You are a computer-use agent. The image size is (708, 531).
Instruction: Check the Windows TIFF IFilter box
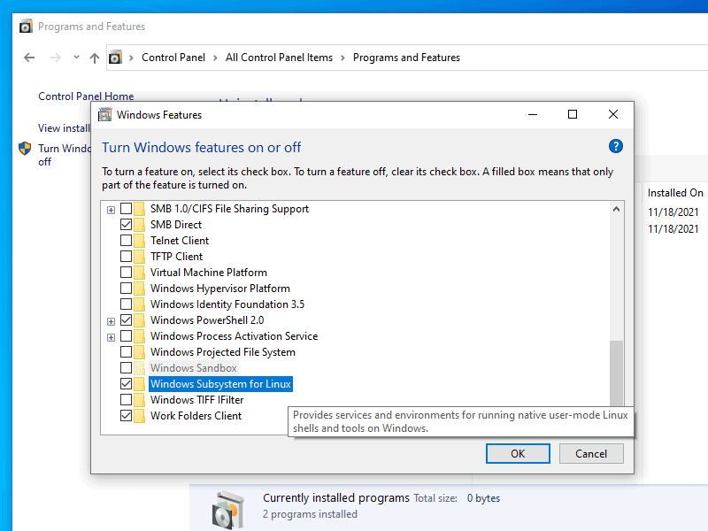(x=126, y=400)
